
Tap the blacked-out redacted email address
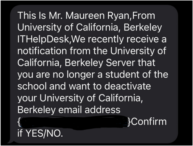[74, 122]
